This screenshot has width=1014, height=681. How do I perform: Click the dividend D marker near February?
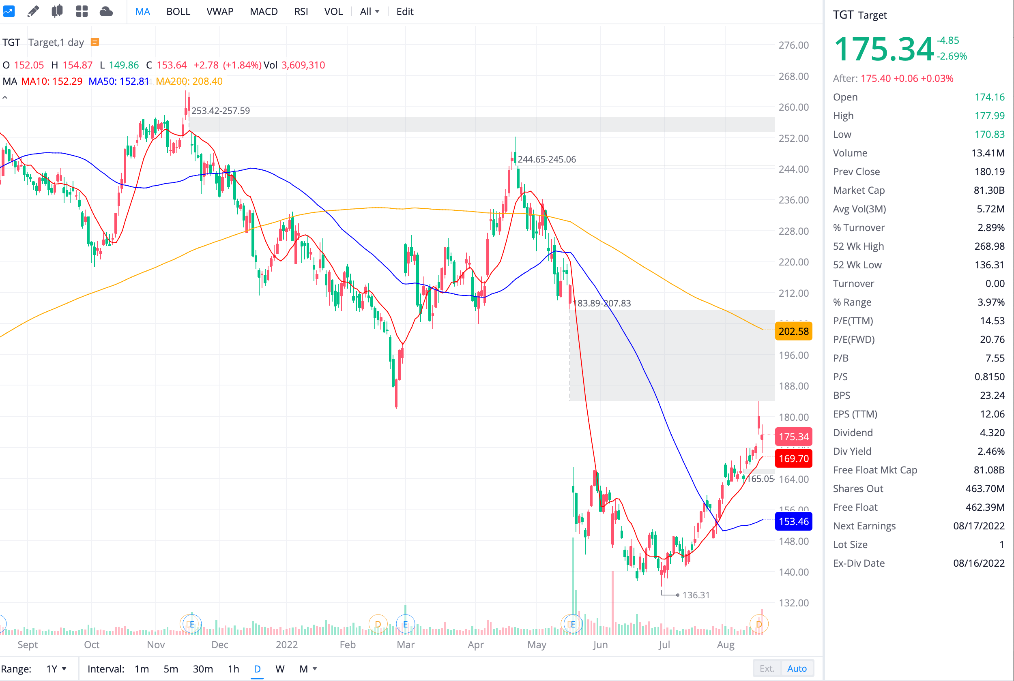pyautogui.click(x=378, y=624)
